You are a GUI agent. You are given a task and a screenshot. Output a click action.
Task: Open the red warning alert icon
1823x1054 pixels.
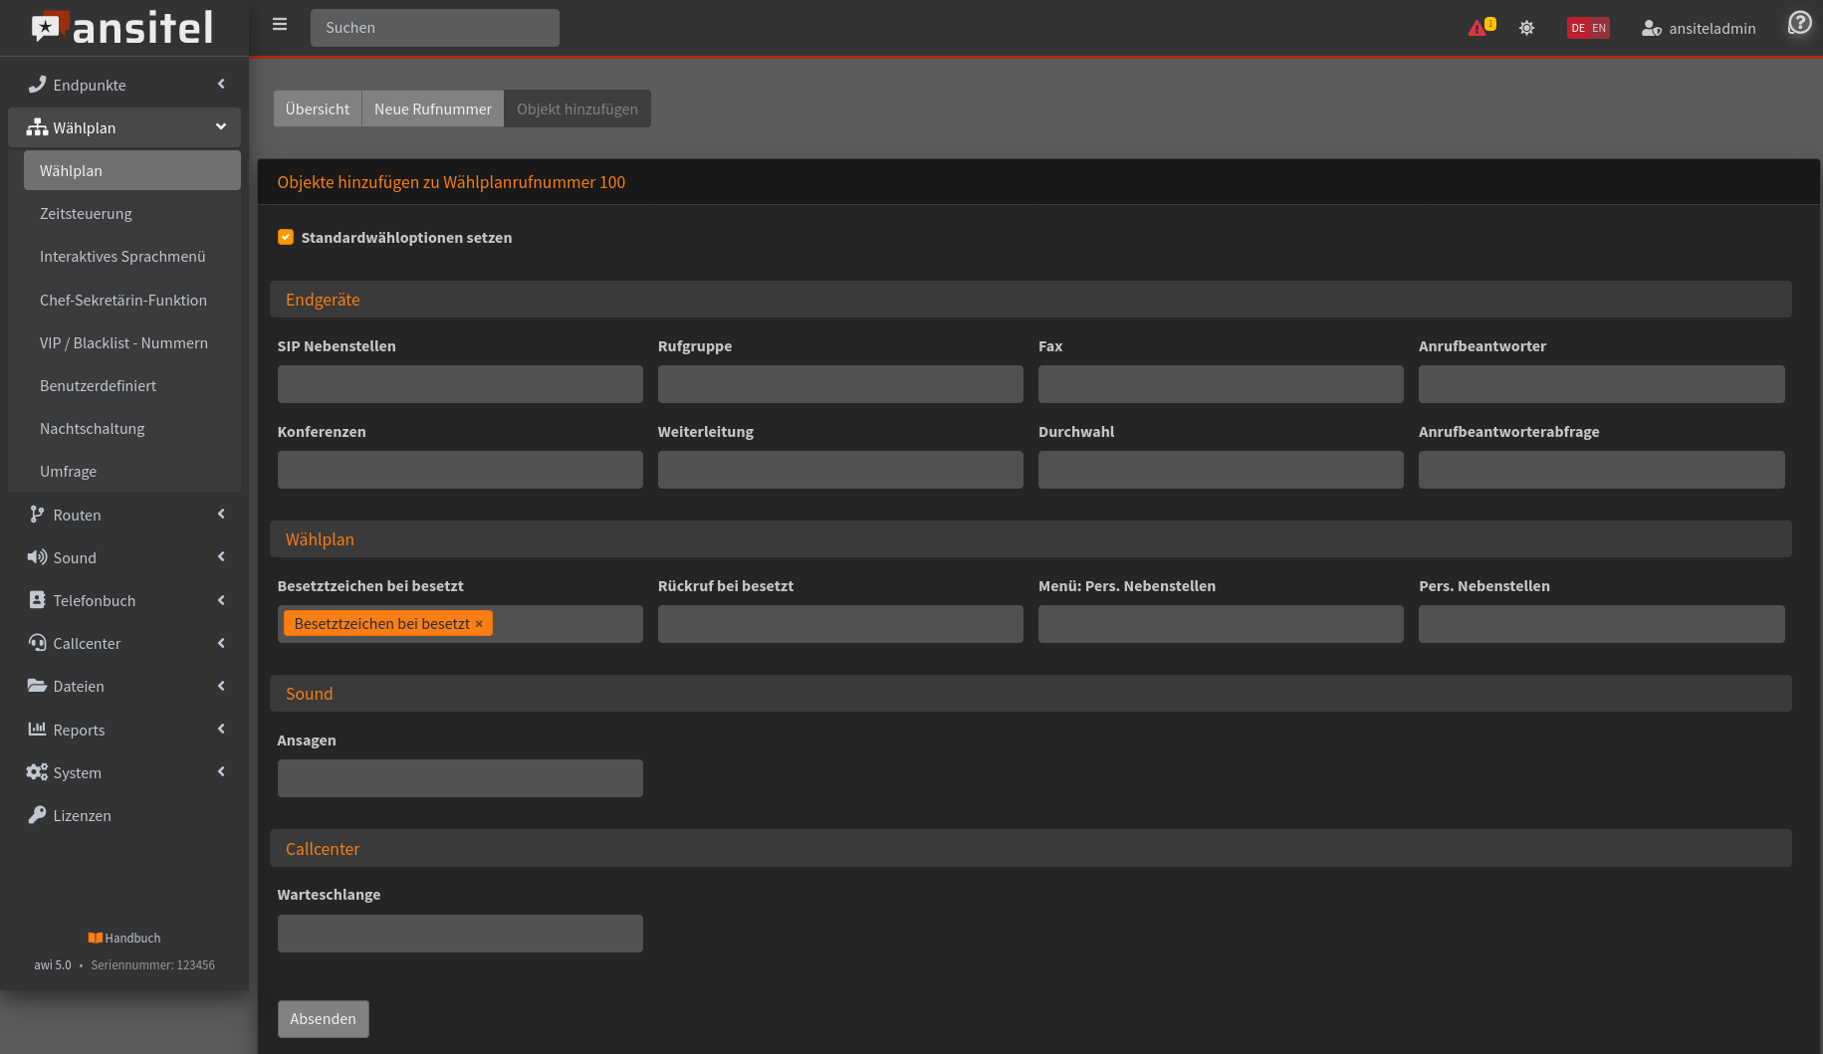pyautogui.click(x=1478, y=28)
